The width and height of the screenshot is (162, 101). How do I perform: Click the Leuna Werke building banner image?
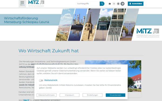pyautogui.click(x=129, y=25)
